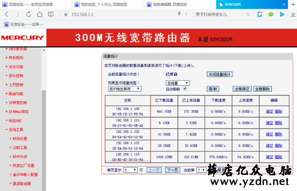Open the 按IP地址排序 sorting dropdown
This screenshot has width=297, height=191.
pos(125,89)
